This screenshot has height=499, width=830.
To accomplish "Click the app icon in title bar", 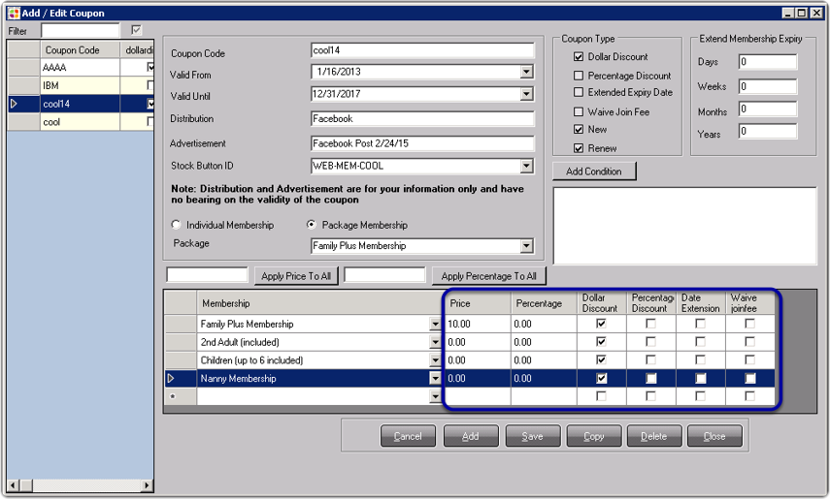I will click(14, 13).
